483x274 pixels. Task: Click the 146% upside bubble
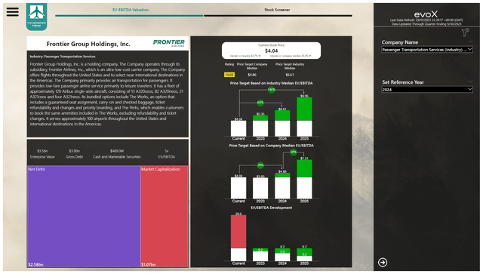tap(271, 90)
